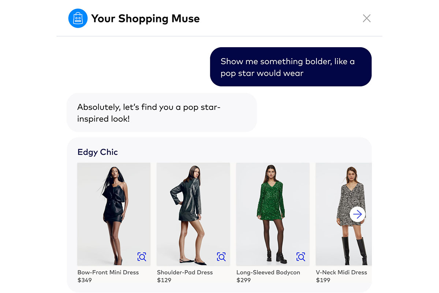Click the assistant's reply bubble
439x293 pixels.
pos(161,112)
